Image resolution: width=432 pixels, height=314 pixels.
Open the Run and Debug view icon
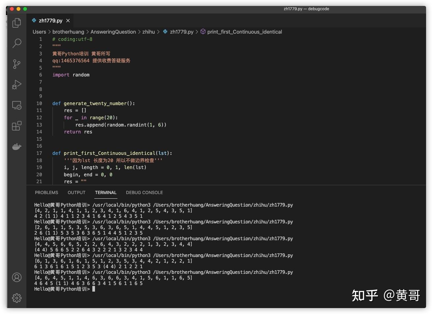pyautogui.click(x=16, y=85)
